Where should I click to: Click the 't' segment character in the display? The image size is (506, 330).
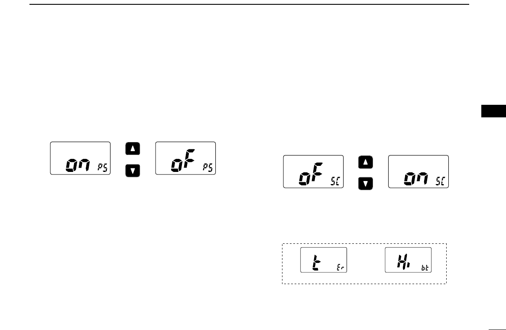tap(316, 262)
